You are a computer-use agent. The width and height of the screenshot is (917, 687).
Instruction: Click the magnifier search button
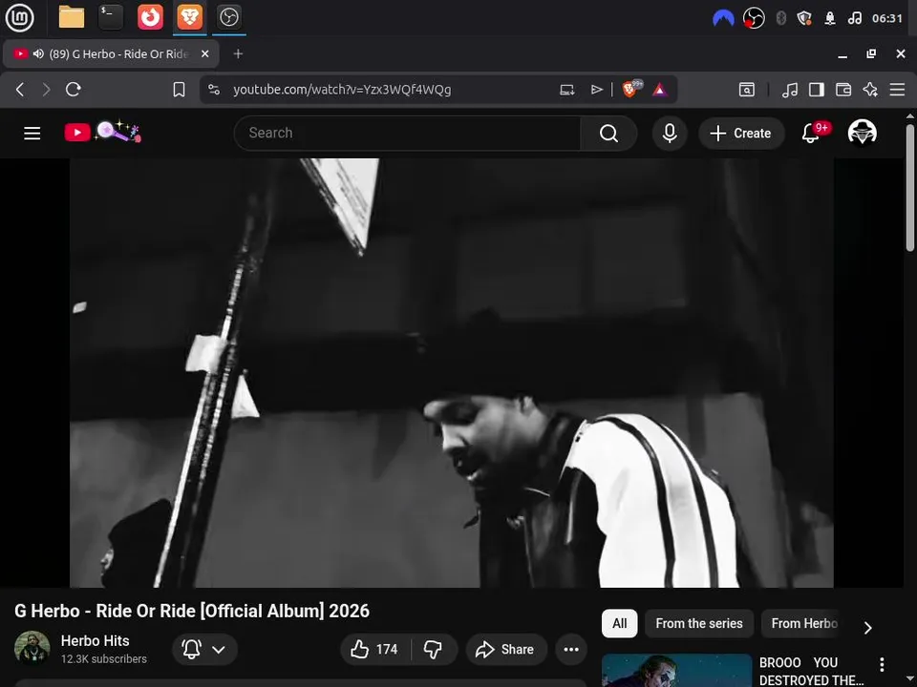point(608,134)
